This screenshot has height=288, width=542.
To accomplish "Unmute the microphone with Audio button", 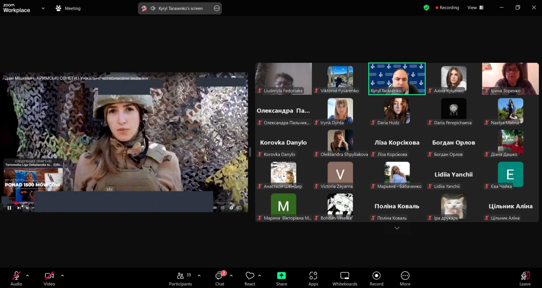I will 16,279.
